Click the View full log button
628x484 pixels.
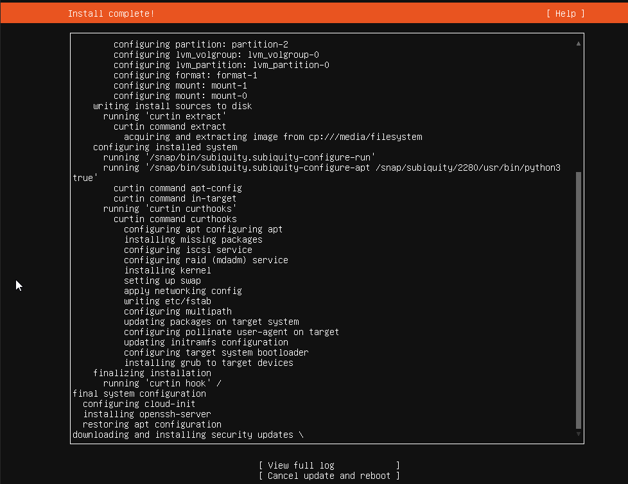coord(329,465)
